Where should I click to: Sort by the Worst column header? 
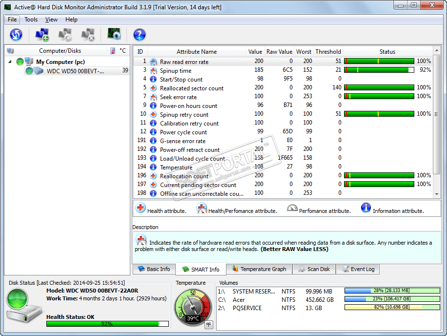[304, 52]
